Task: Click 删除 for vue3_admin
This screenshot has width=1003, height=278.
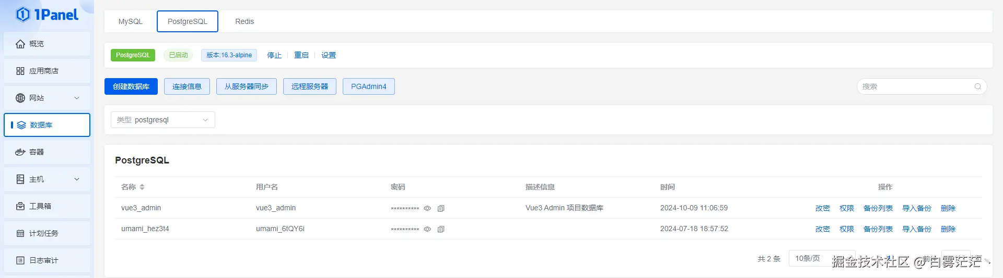Action: click(948, 208)
